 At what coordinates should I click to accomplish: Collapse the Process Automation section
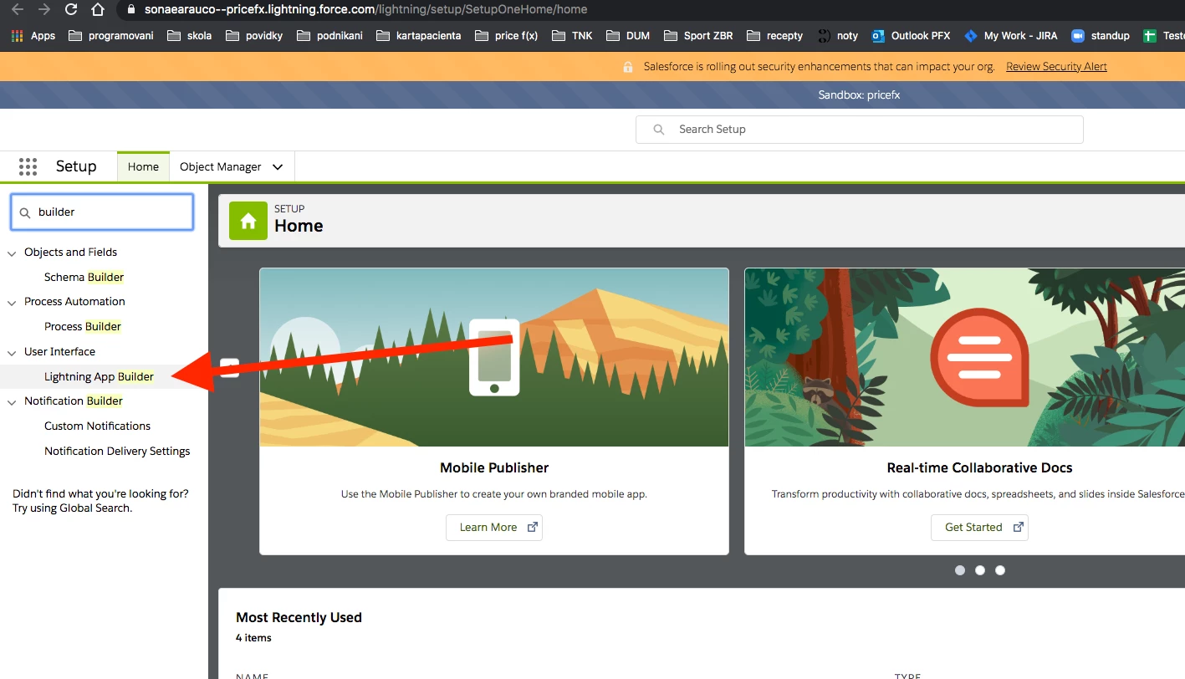coord(11,301)
